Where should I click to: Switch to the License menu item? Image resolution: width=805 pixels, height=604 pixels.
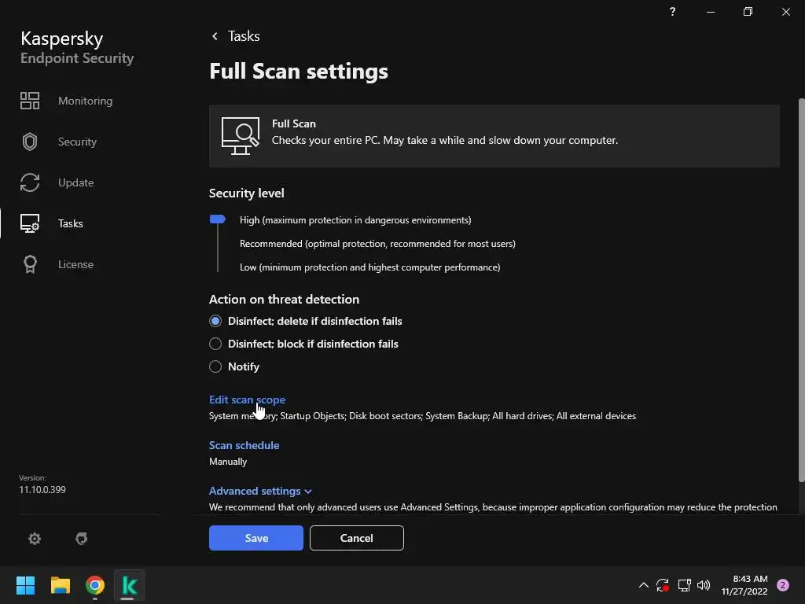[75, 264]
